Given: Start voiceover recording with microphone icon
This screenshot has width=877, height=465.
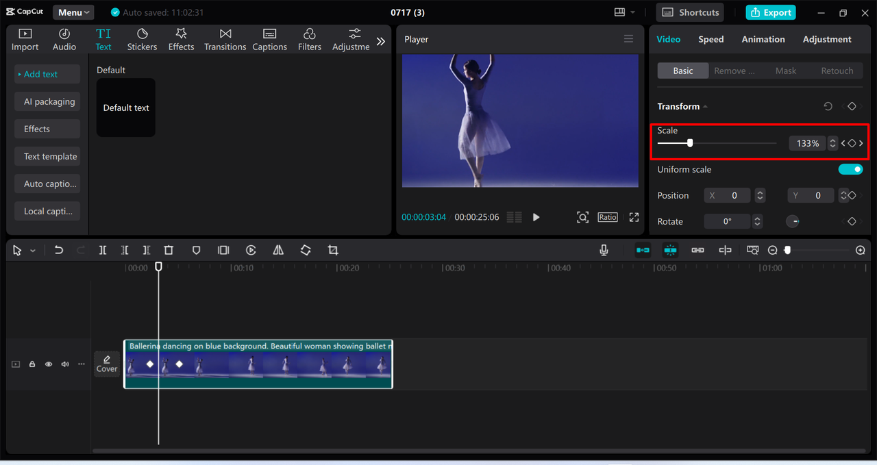Looking at the screenshot, I should click(604, 251).
